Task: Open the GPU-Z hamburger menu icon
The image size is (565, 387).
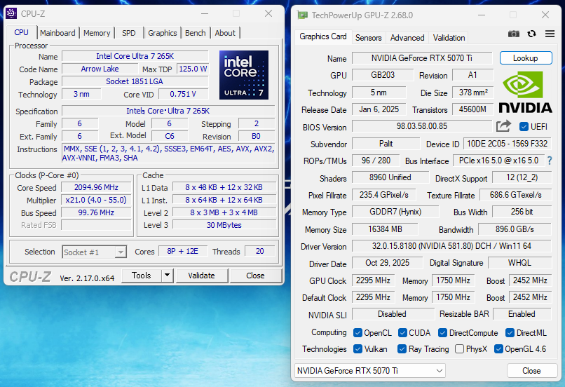Action: 549,34
